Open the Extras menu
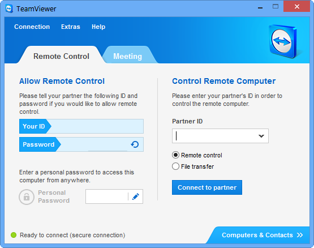 pyautogui.click(x=71, y=27)
